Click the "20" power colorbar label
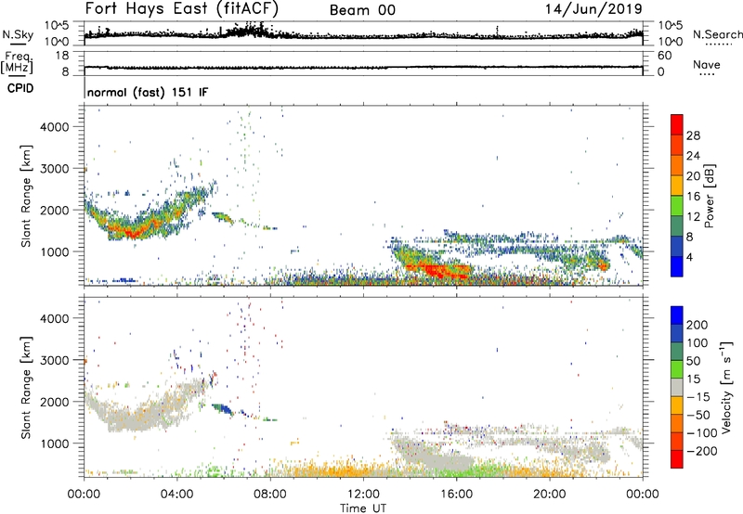Image resolution: width=743 pixels, height=514 pixels. point(693,176)
